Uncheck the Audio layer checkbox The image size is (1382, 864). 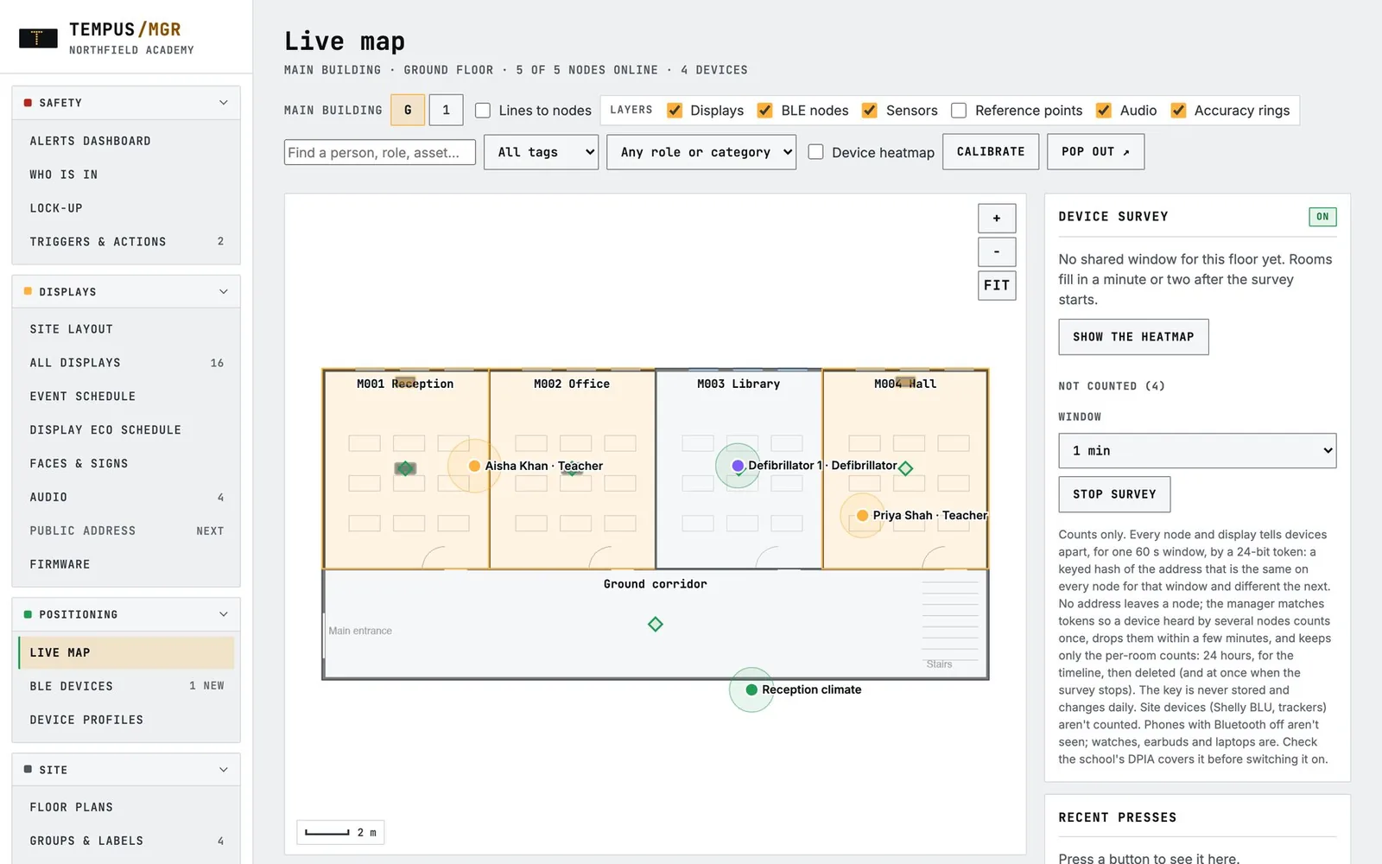[1104, 111]
